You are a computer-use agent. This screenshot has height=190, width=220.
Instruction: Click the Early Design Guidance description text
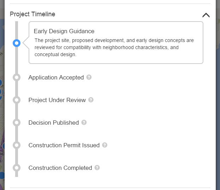114,47
